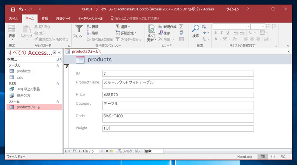Collapse the テーブル group in navigation pane
Screen dimensions: 297x165
pyautogui.click(x=58, y=65)
